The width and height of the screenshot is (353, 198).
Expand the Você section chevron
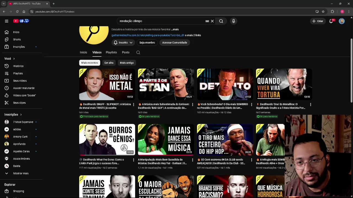14,59
